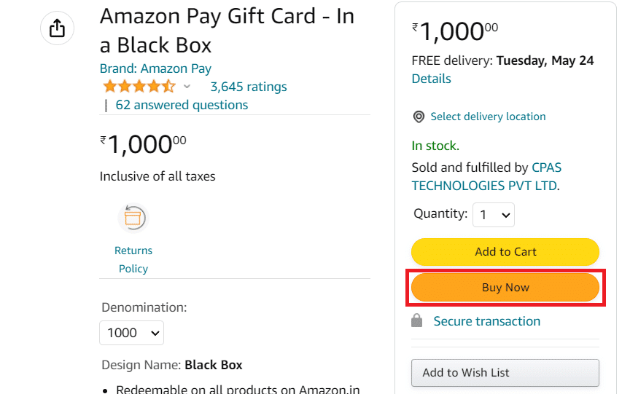Expand the rating breakdown chevron
The height and width of the screenshot is (394, 622).
point(187,87)
